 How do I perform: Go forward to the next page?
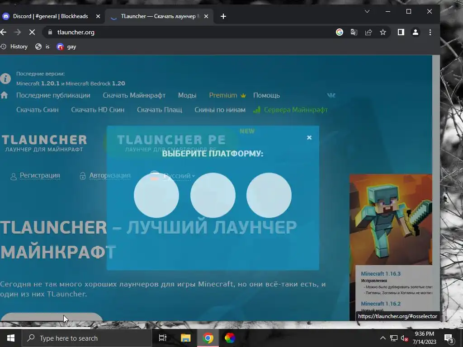18,32
